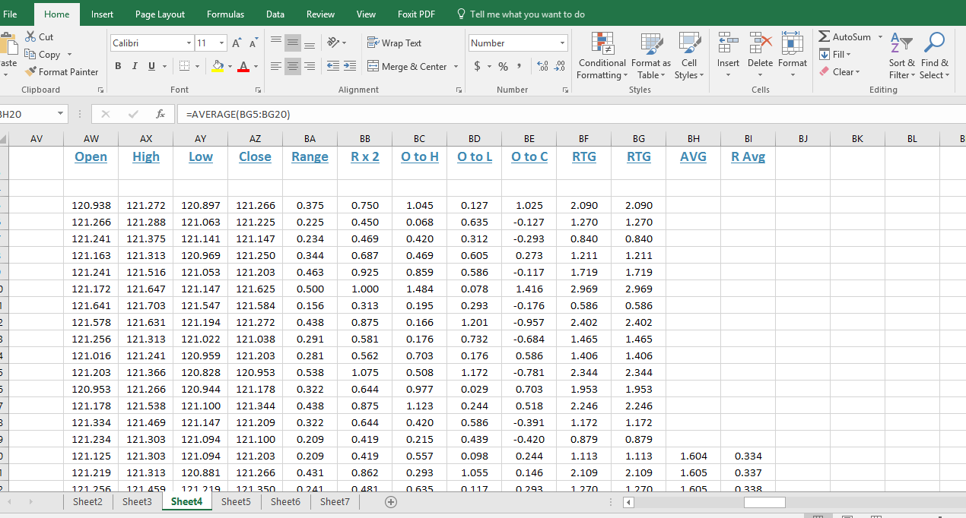This screenshot has height=518, width=966.
Task: Activate the Format Painter brush
Action: (62, 72)
